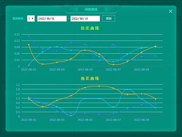Click the 1.2 y-axis value in 角差曲线
182x137 pixels.
pos(18,98)
